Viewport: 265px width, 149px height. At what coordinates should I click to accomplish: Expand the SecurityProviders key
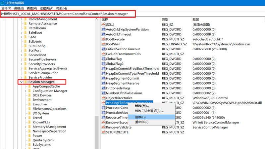21,64
